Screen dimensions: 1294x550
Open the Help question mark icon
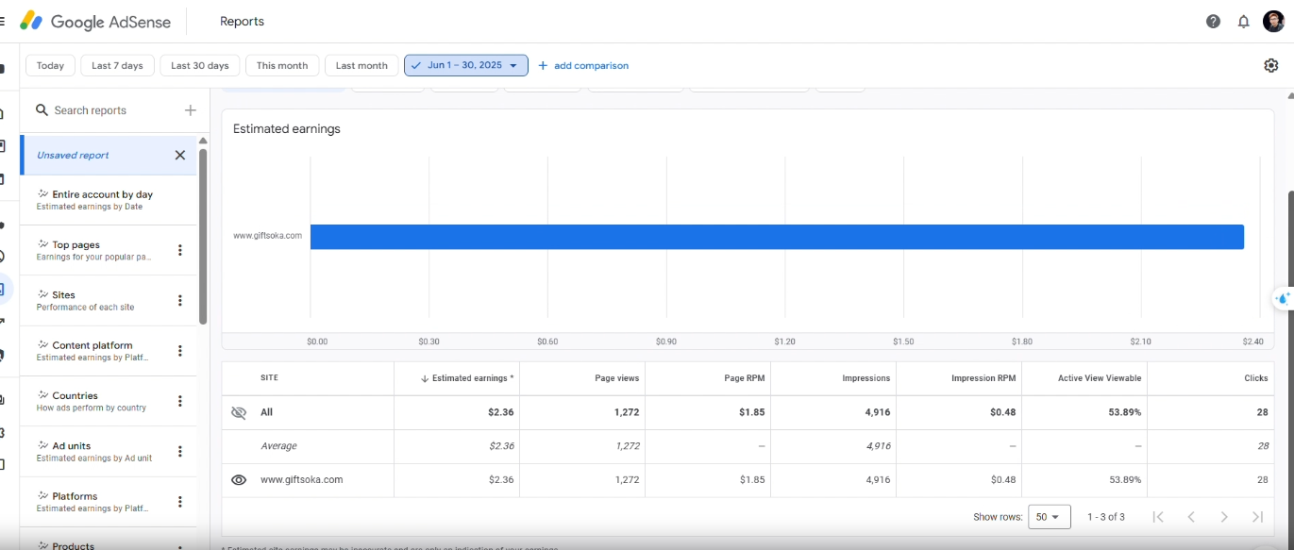[1213, 21]
